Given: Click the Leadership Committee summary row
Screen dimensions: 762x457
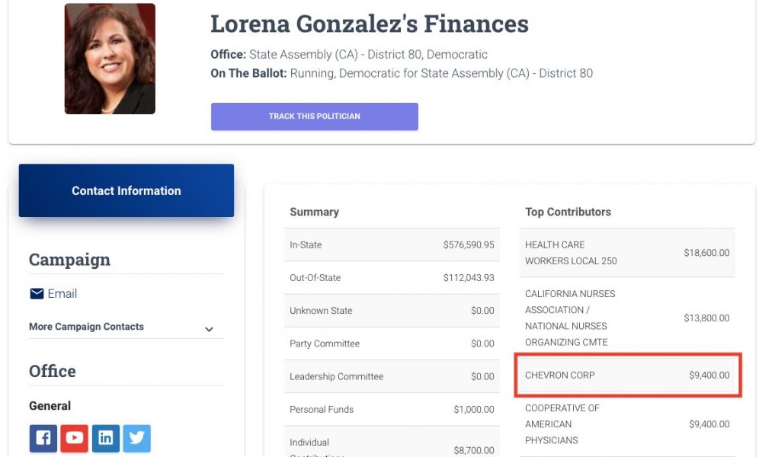Looking at the screenshot, I should click(x=392, y=376).
